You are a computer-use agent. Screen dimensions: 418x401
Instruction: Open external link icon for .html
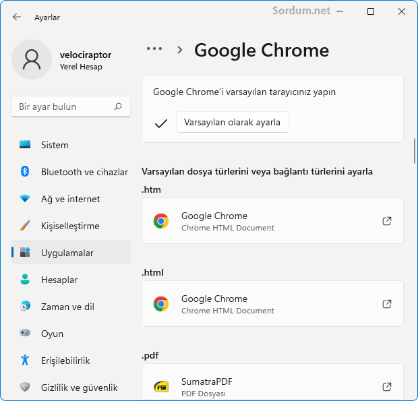point(387,304)
